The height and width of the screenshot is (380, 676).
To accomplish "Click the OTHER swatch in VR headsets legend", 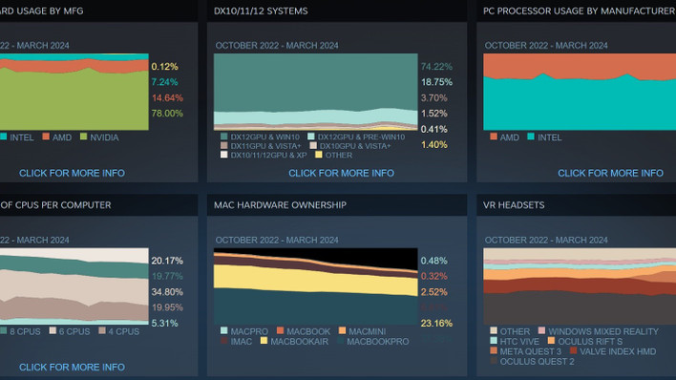I will [494, 330].
